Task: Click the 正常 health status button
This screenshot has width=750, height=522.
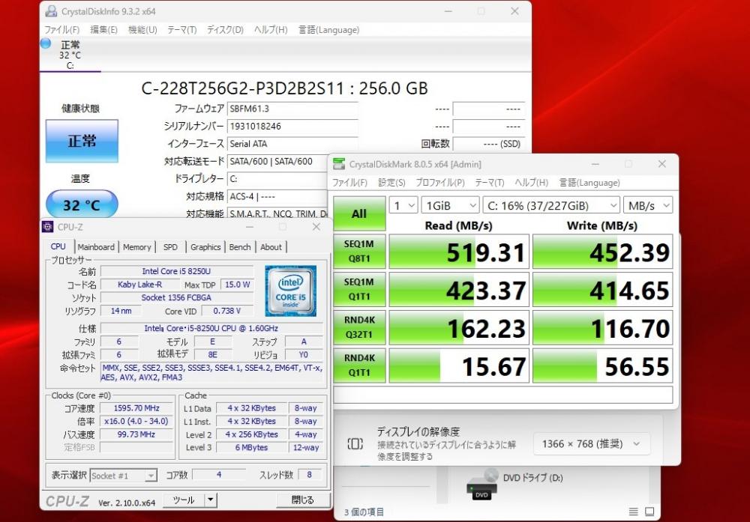Action: (82, 141)
